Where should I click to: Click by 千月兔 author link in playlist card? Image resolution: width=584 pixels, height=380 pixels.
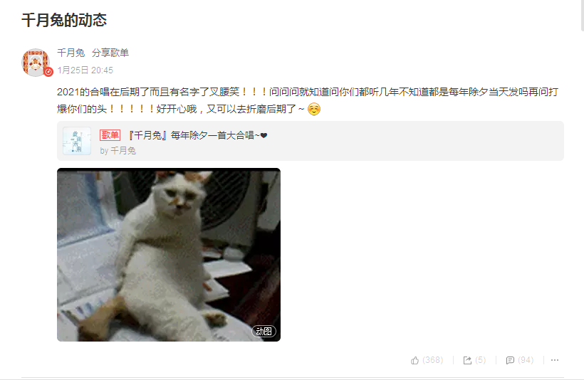(x=118, y=151)
